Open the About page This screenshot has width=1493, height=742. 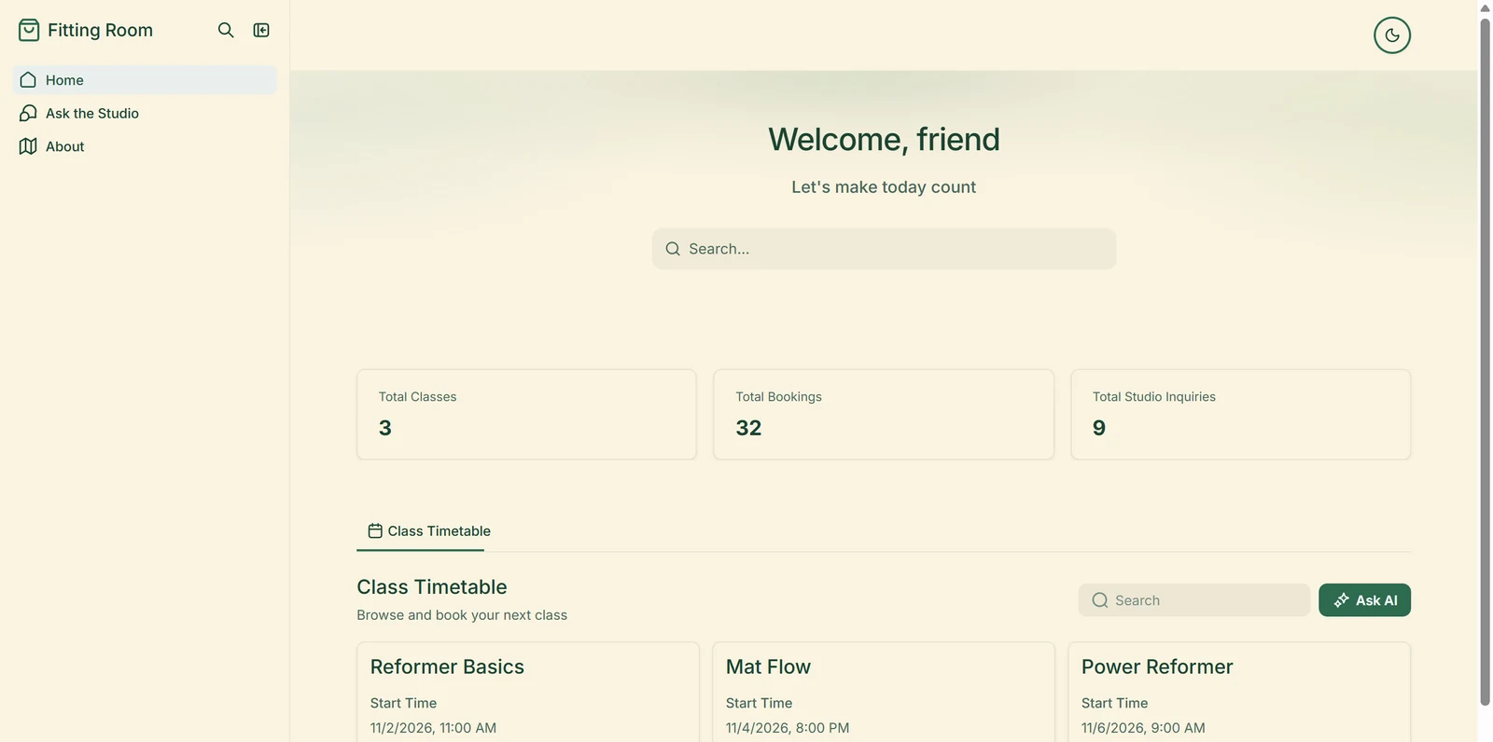tap(145, 146)
